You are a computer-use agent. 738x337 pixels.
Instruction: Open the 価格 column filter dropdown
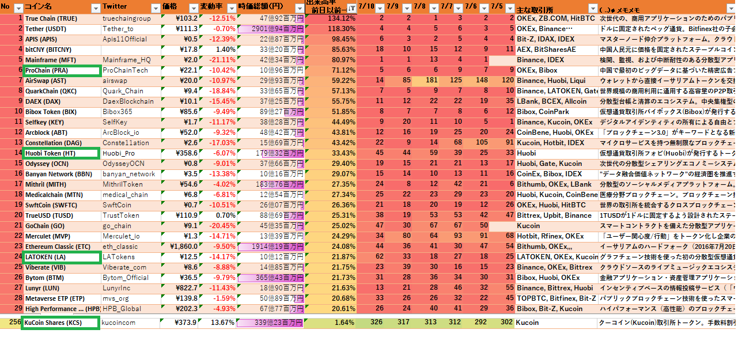pyautogui.click(x=192, y=8)
